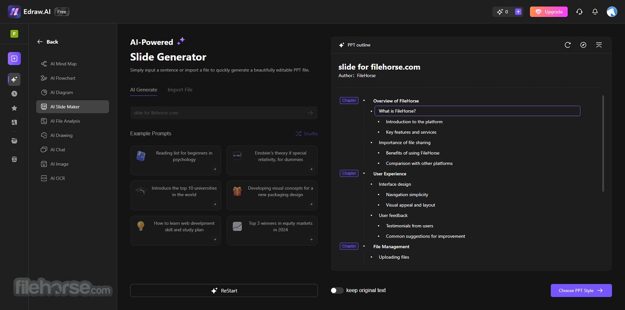The width and height of the screenshot is (625, 310).
Task: Click the purple New plus icon in sidebar
Action: click(14, 59)
